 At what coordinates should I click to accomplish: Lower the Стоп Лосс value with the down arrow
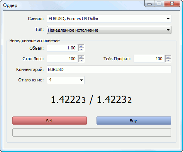tap(81, 60)
